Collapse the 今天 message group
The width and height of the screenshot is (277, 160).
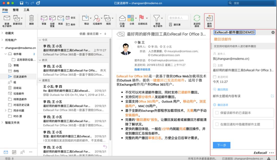click(40, 40)
